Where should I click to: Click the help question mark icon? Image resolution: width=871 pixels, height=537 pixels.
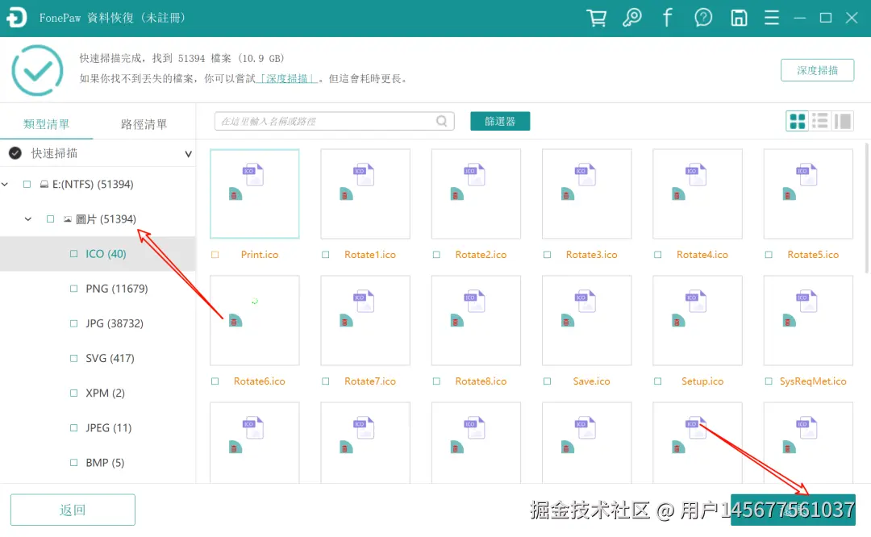[702, 17]
